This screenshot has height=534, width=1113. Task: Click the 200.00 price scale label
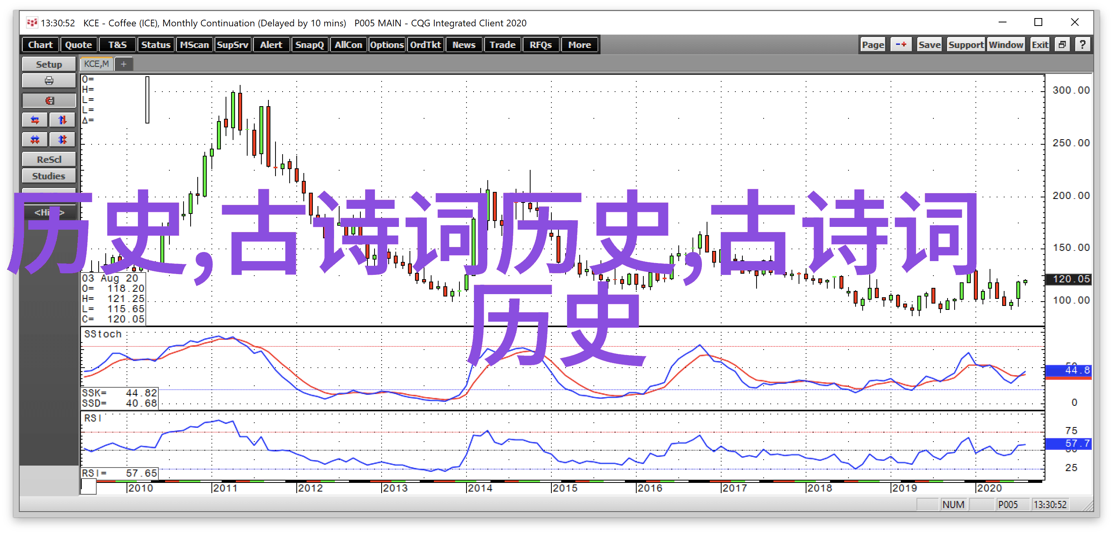point(1071,195)
